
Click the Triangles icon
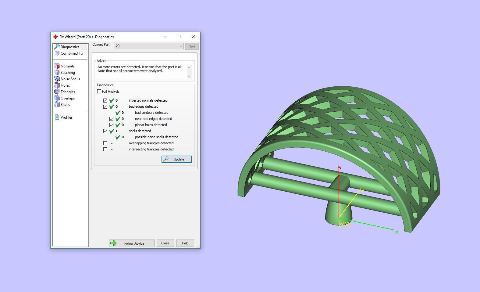coord(57,92)
